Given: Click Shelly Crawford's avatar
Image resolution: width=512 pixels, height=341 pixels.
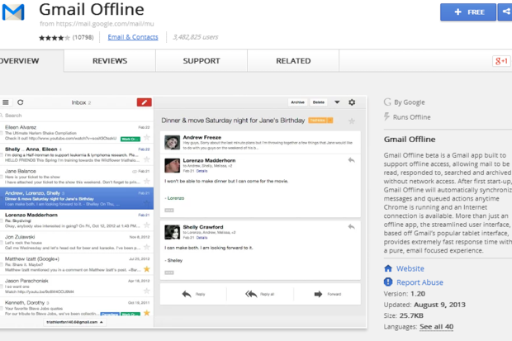Looking at the screenshot, I should pyautogui.click(x=172, y=232).
